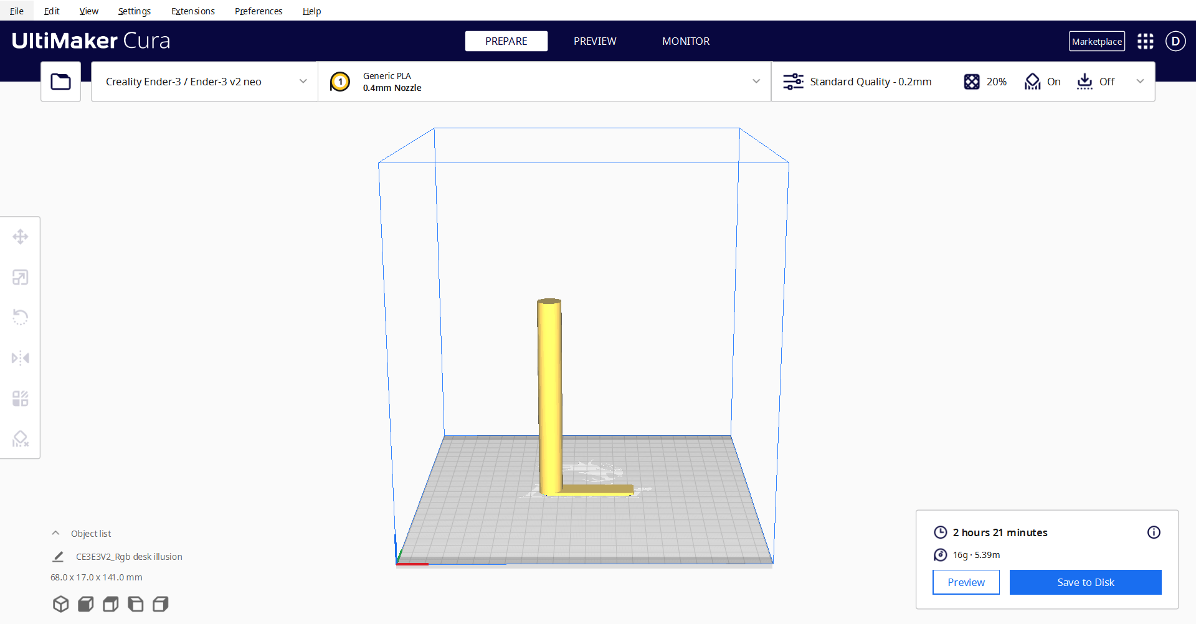This screenshot has height=624, width=1196.
Task: Show print time details info icon
Action: tap(1154, 532)
